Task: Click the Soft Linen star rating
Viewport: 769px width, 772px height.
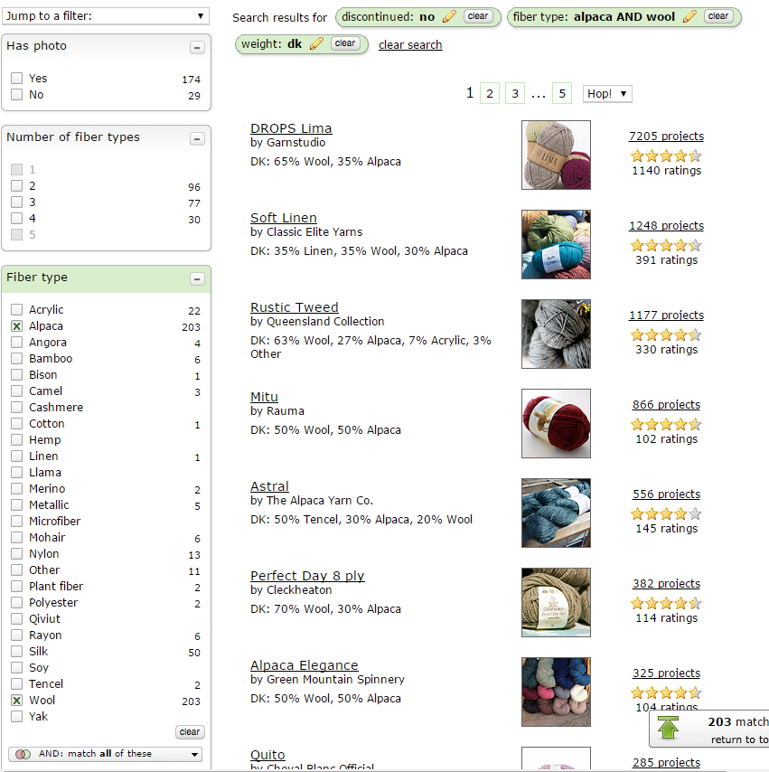Action: click(x=666, y=245)
